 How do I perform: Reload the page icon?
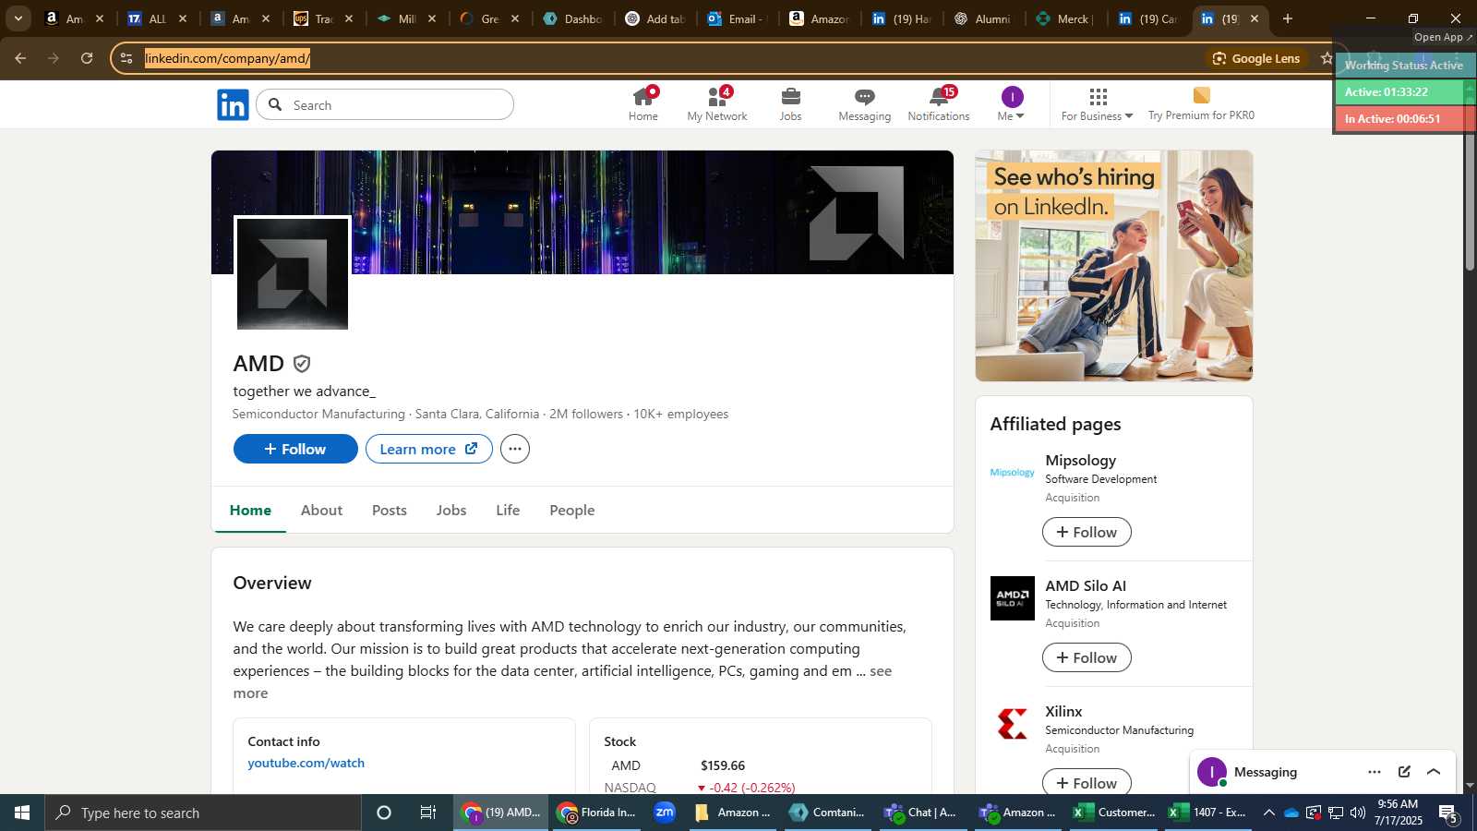click(x=87, y=58)
